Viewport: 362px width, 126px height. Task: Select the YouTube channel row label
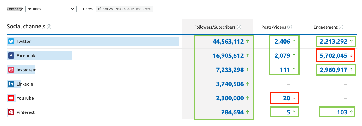pos(25,98)
